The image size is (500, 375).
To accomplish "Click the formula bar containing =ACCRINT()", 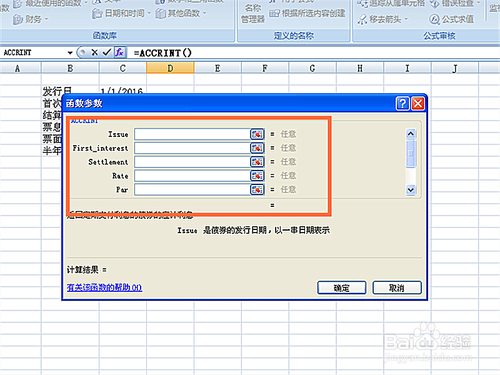I will (312, 52).
